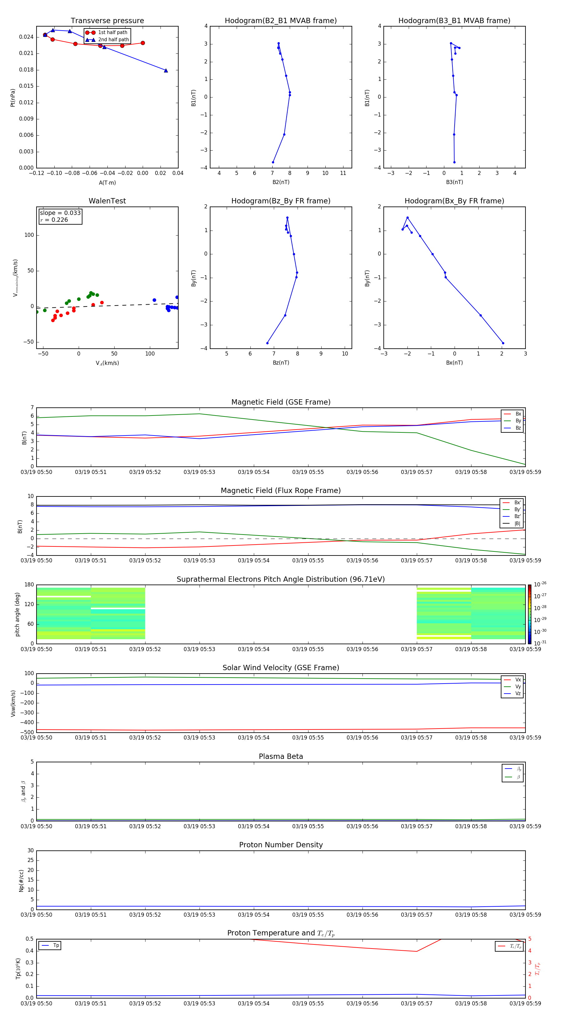Viewport: 562px width, 1031px height.
Task: Click the '2nd half path' legend entry
Action: pos(107,40)
